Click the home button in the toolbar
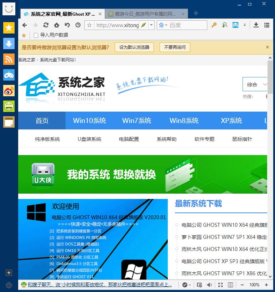This screenshot has width=275, height=292. pos(57,25)
